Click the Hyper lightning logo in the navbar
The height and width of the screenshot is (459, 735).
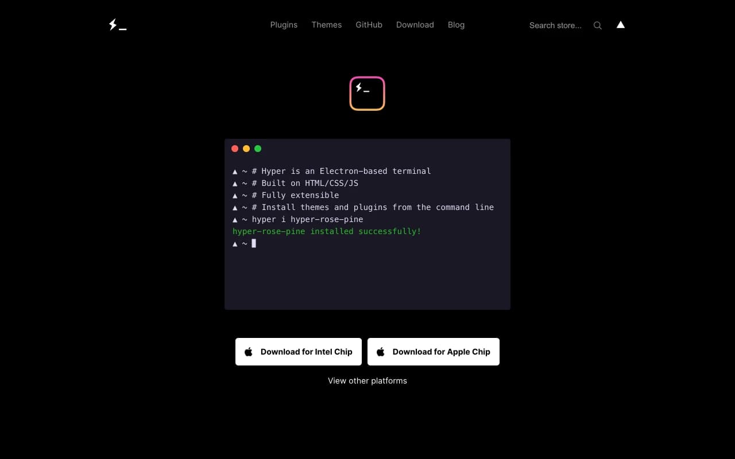[x=117, y=24]
